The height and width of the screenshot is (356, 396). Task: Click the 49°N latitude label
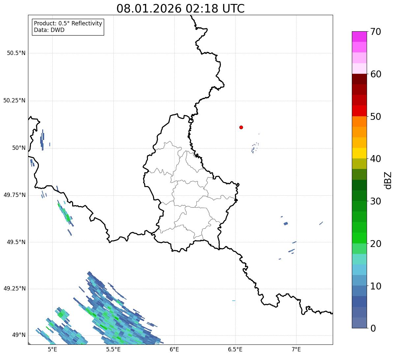pyautogui.click(x=19, y=335)
